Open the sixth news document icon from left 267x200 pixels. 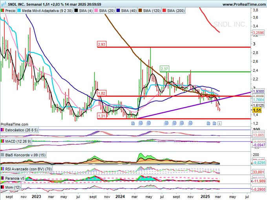click(x=182, y=123)
